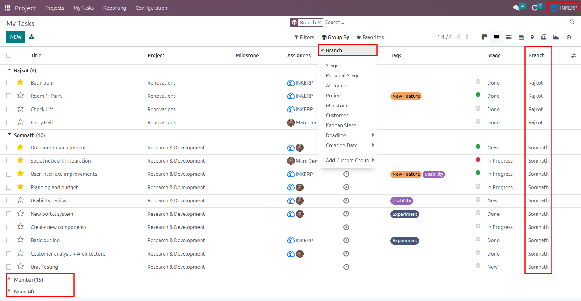581x301 pixels.
Task: Focus the Search input field
Action: tap(445, 22)
